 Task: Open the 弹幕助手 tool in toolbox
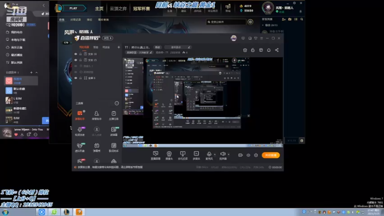(x=80, y=115)
